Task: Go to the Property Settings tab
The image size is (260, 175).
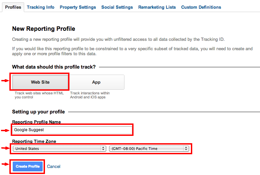Action: pos(78,7)
